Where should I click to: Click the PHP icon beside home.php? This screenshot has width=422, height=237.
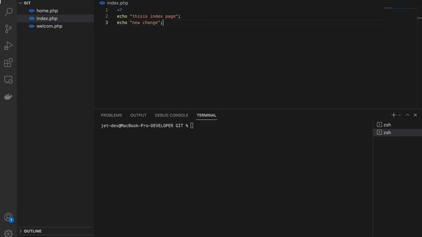(32, 11)
